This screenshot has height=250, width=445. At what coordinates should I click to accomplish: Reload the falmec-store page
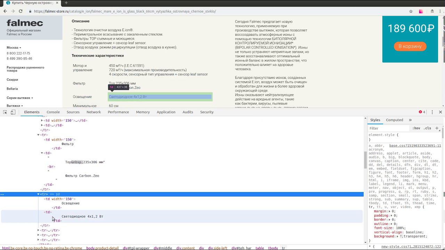point(21,11)
